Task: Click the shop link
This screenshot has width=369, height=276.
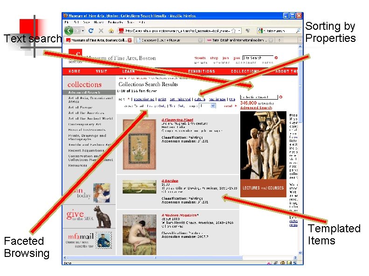Action: pyautogui.click(x=214, y=58)
